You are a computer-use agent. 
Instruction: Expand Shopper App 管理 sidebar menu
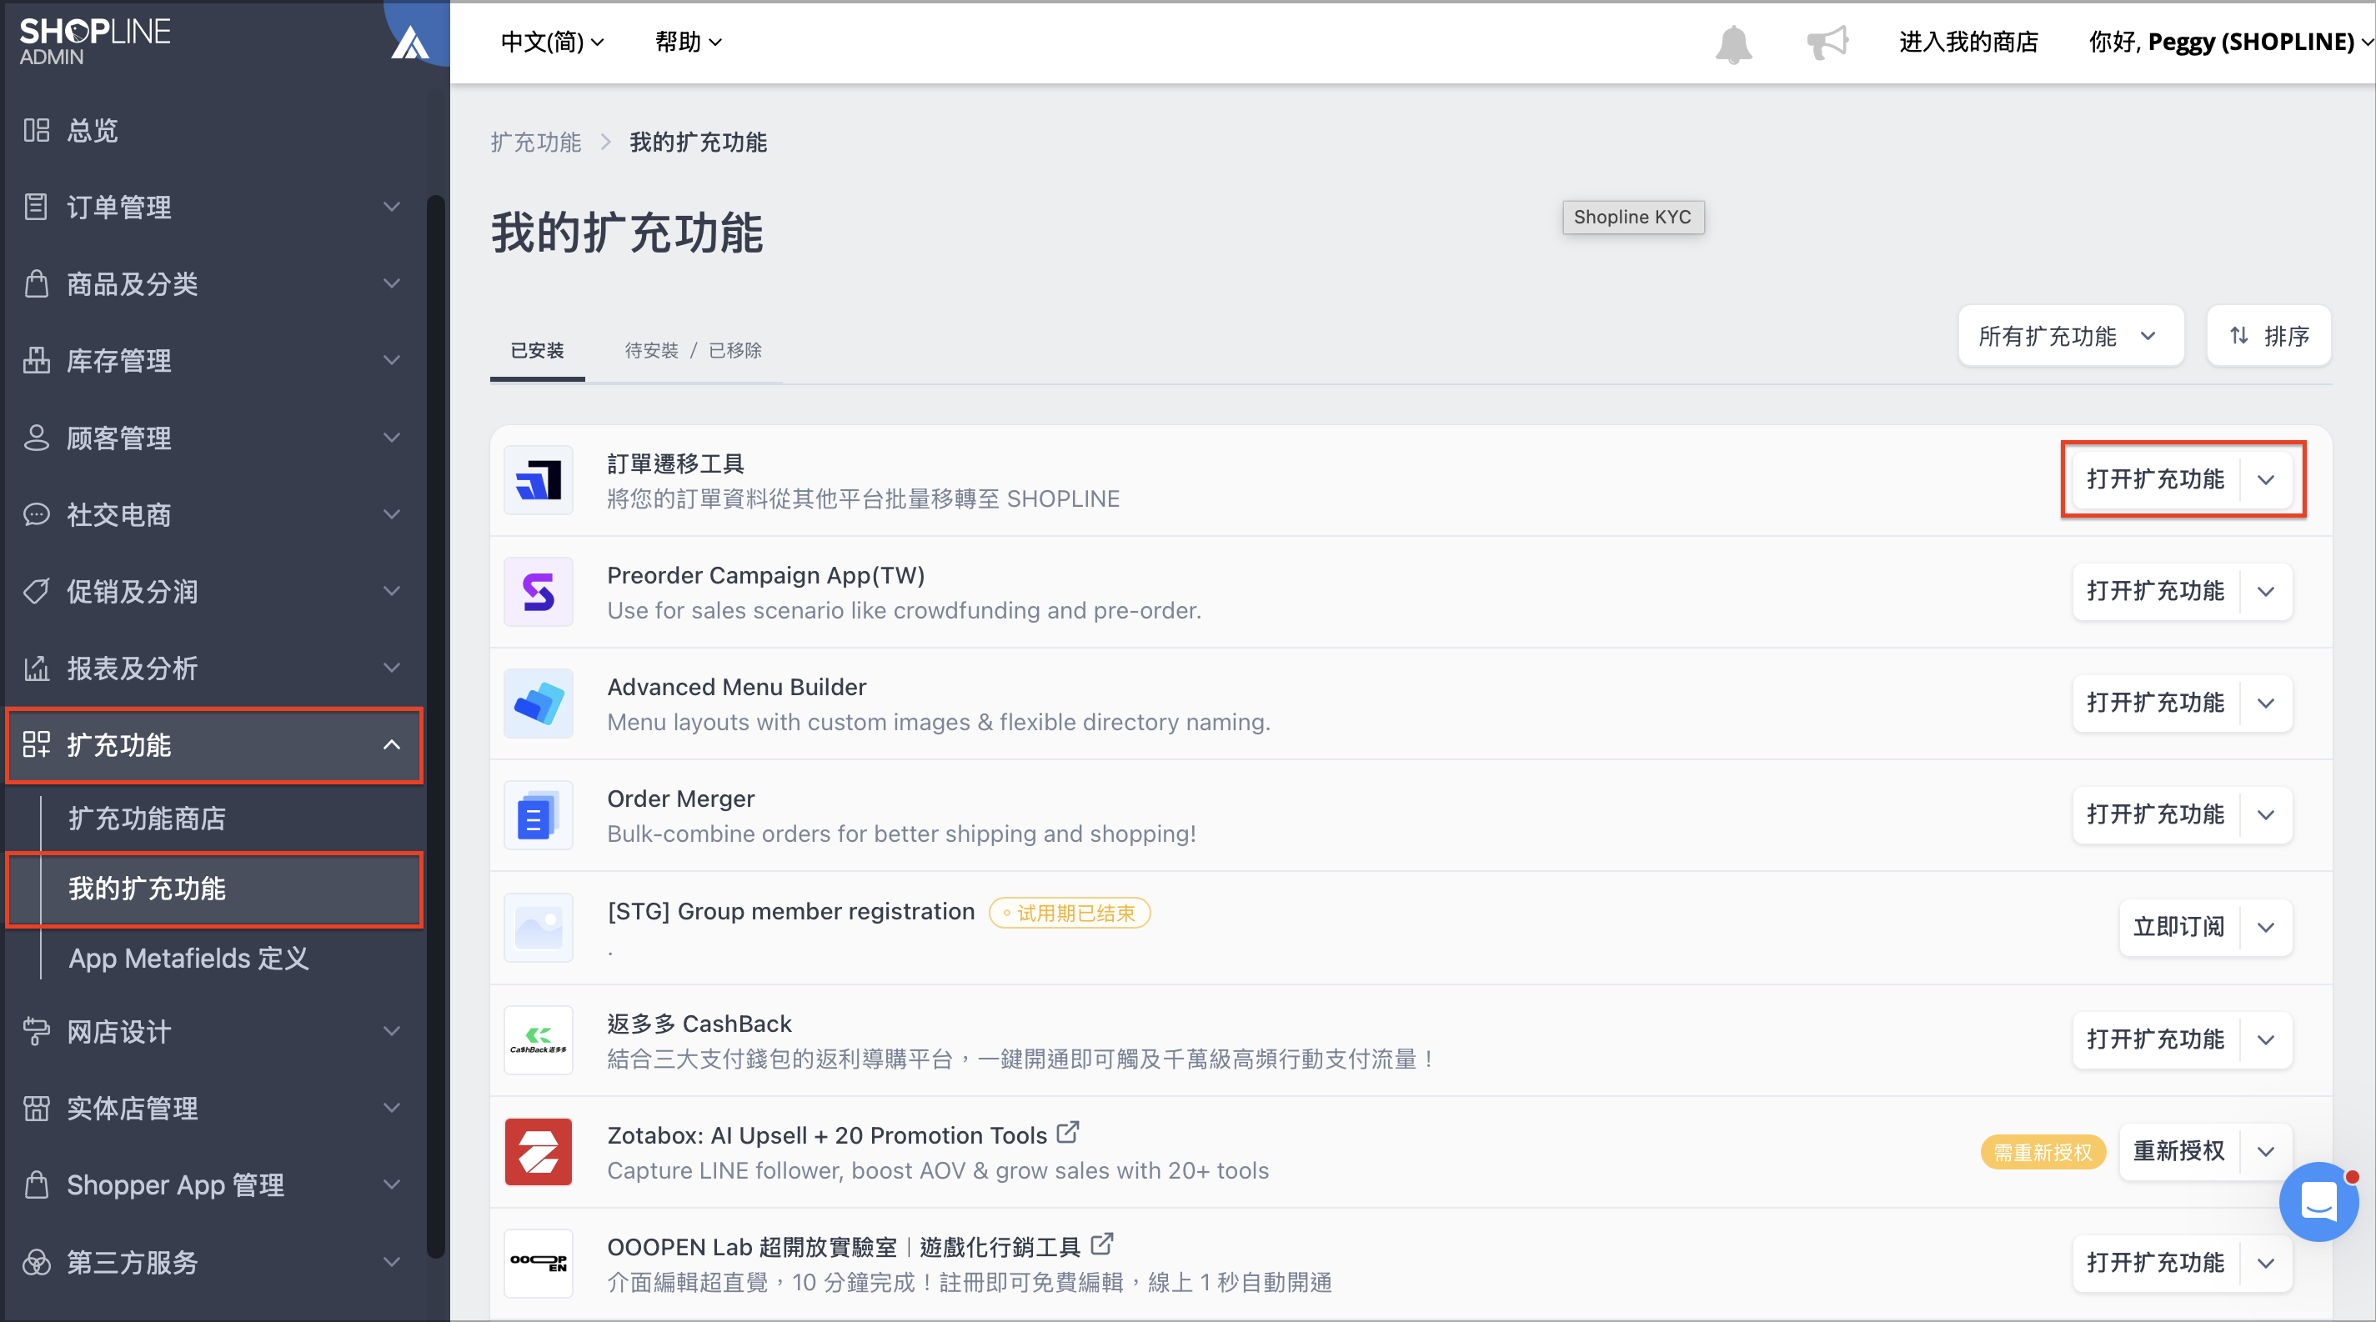tap(214, 1184)
